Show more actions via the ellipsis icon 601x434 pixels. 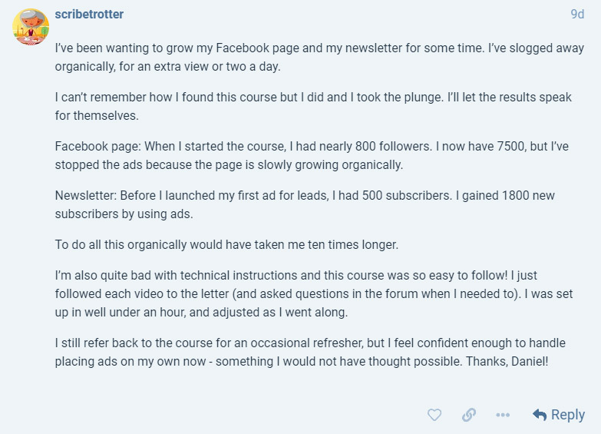tap(503, 415)
